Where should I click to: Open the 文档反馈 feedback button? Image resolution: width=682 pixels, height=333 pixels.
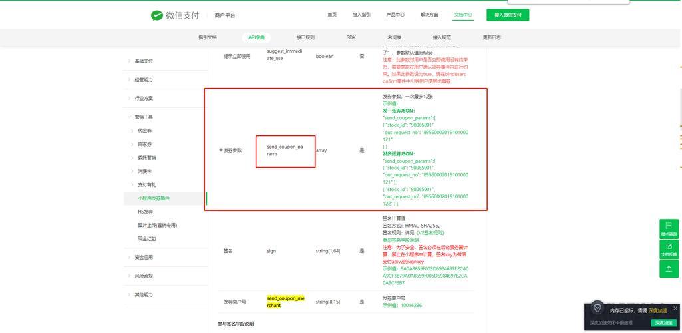(x=669, y=250)
